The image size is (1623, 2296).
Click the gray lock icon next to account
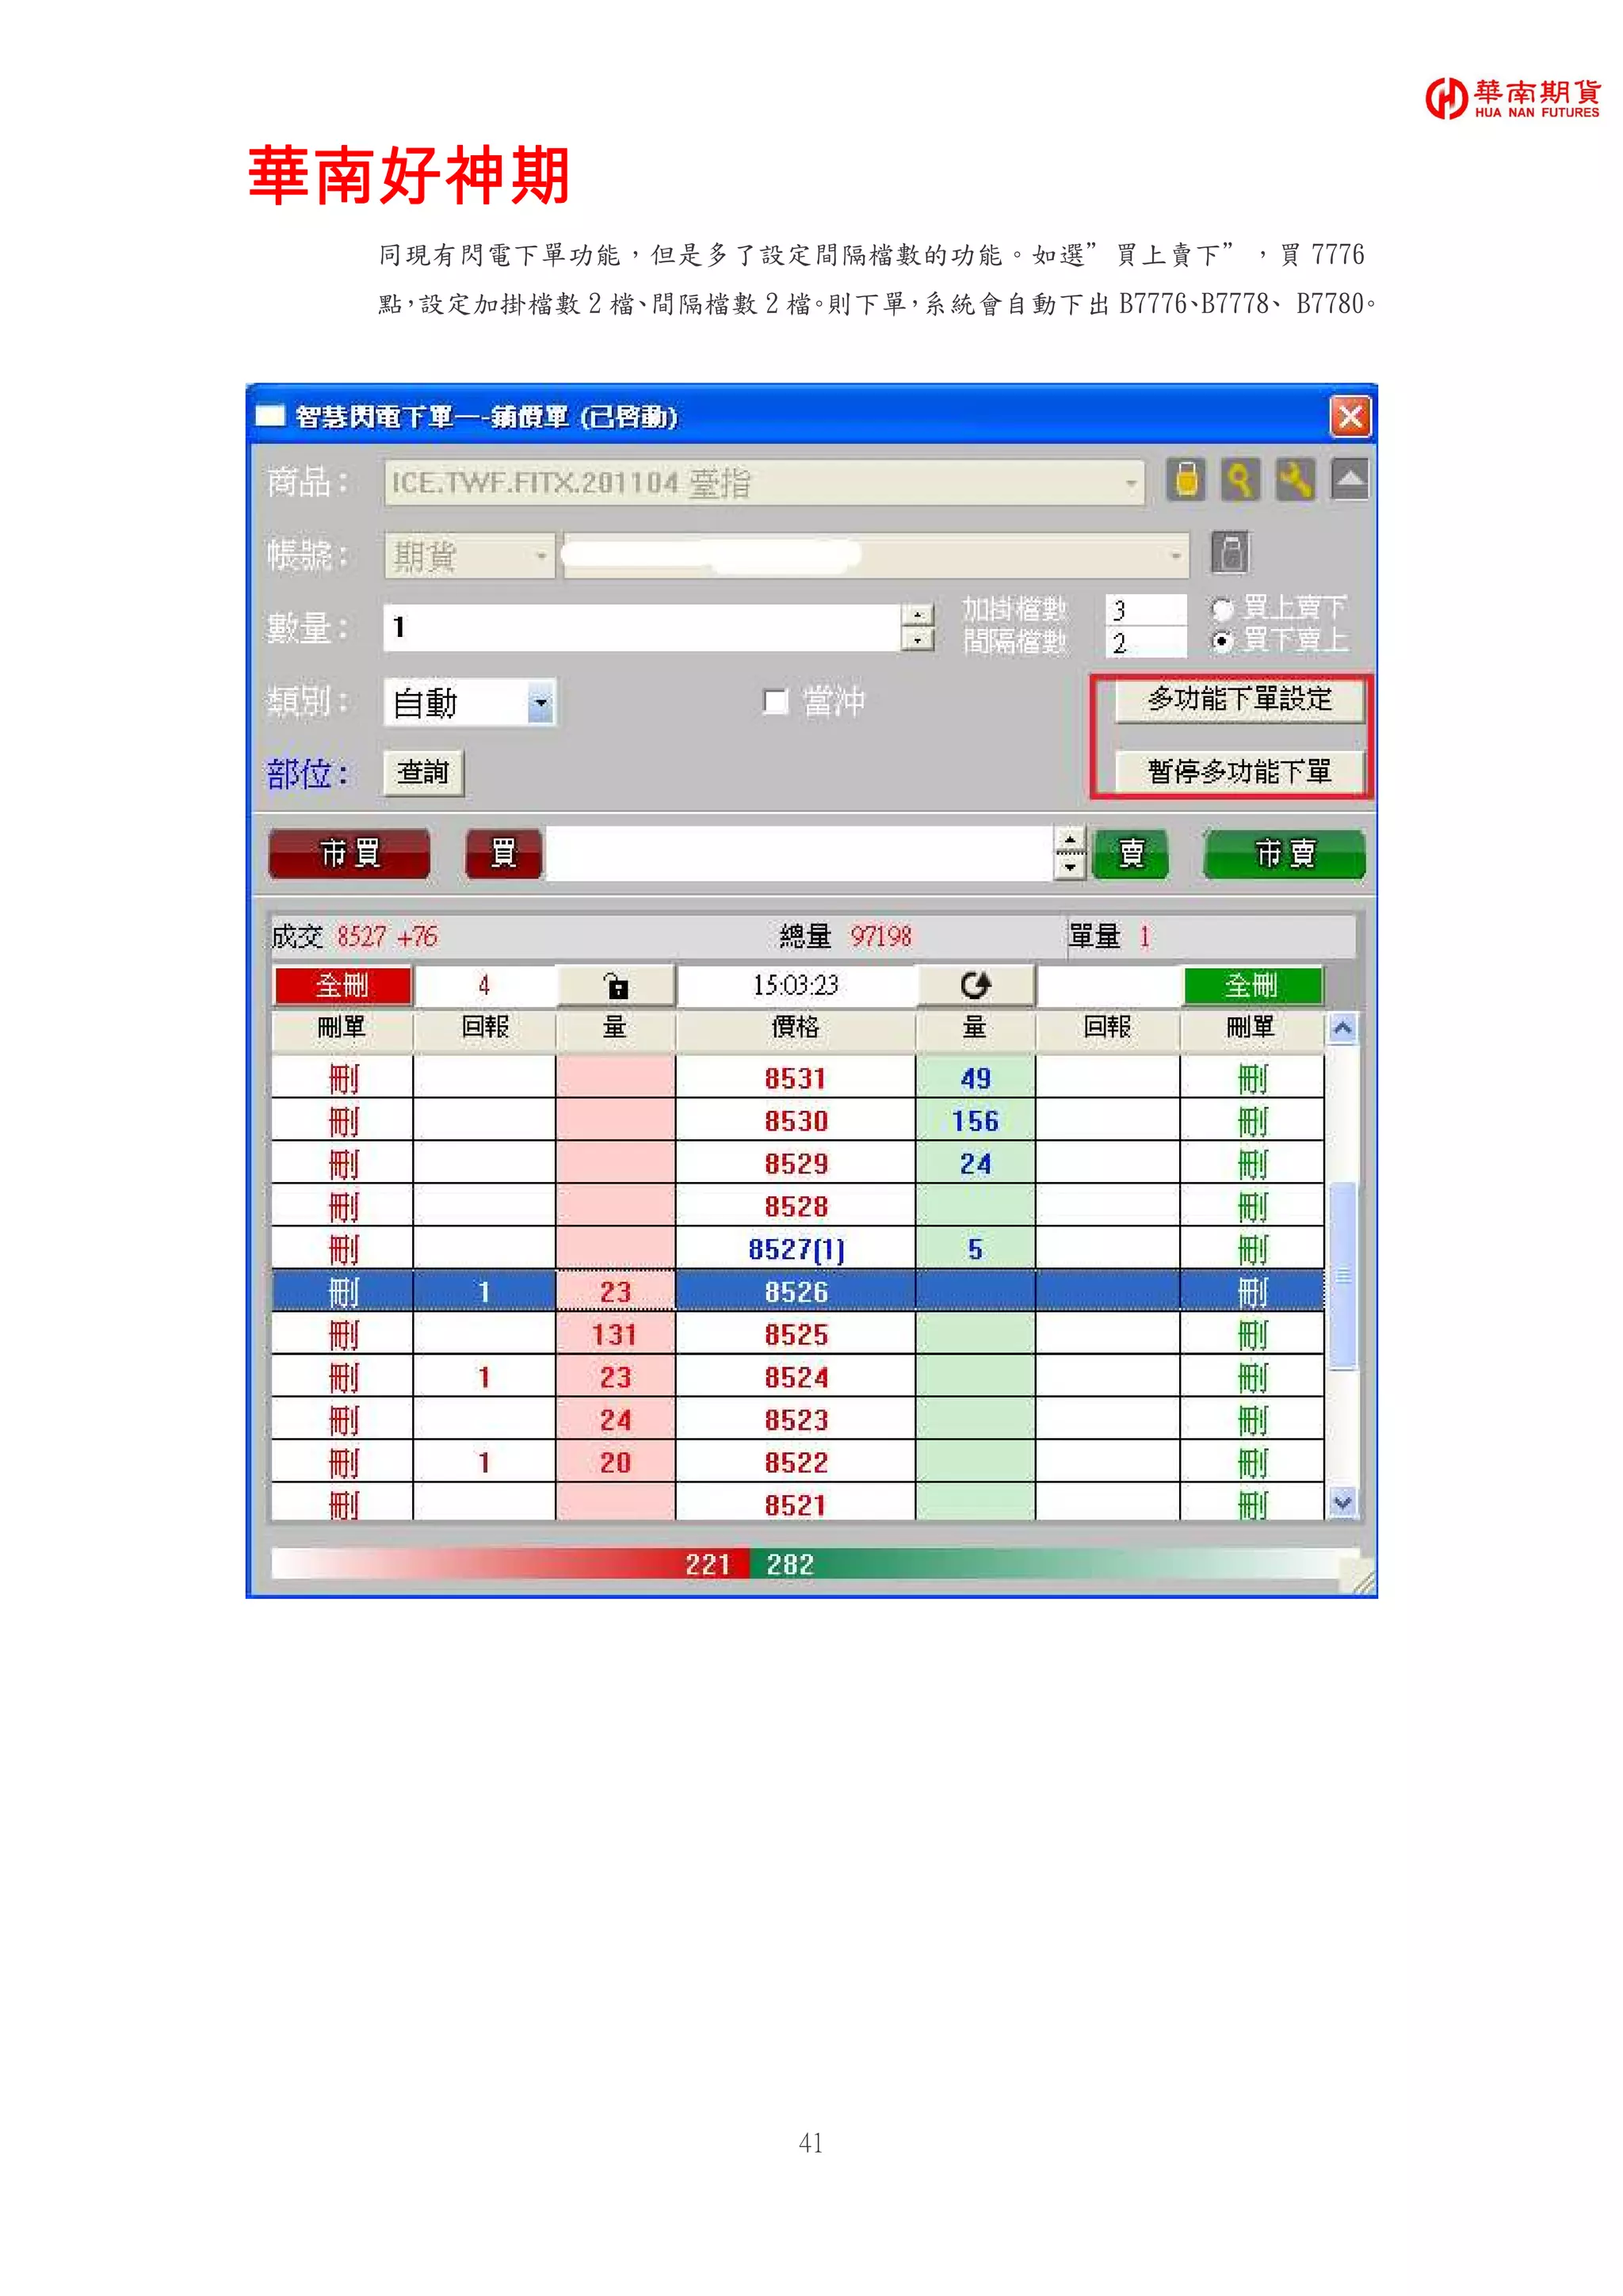point(1230,552)
